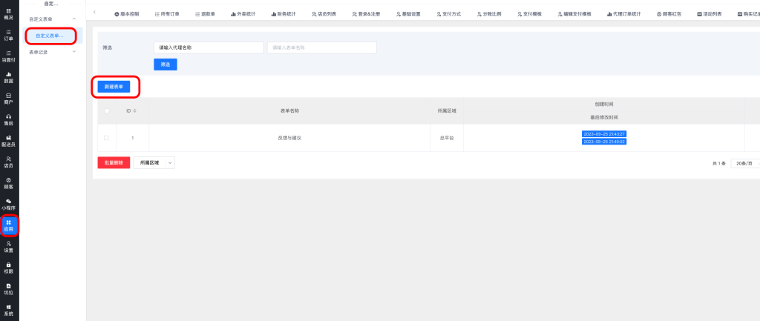Viewport: 760px width, 321px height.
Task: Select the 小程序 (Mini Program) sidebar icon
Action: [x=8, y=204]
